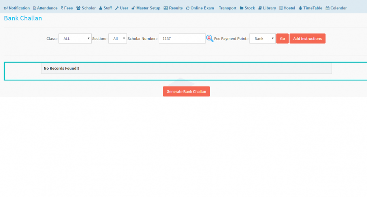Viewport: 367px width, 197px height.
Task: Open the Transport menu
Action: click(228, 8)
